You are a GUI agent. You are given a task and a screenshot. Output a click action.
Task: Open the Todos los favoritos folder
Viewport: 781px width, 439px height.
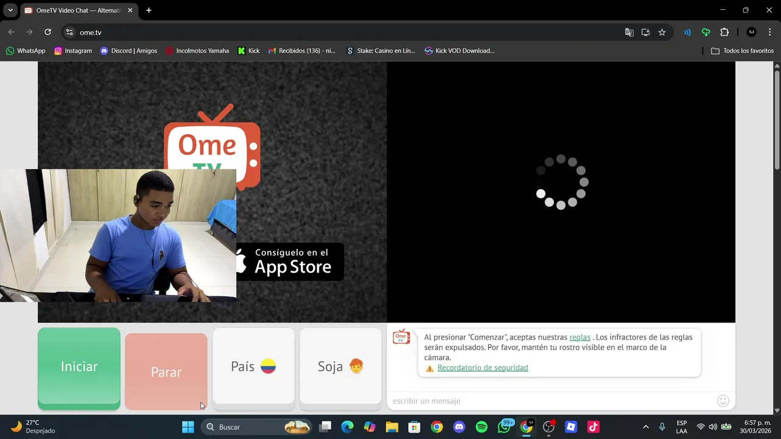(x=743, y=51)
